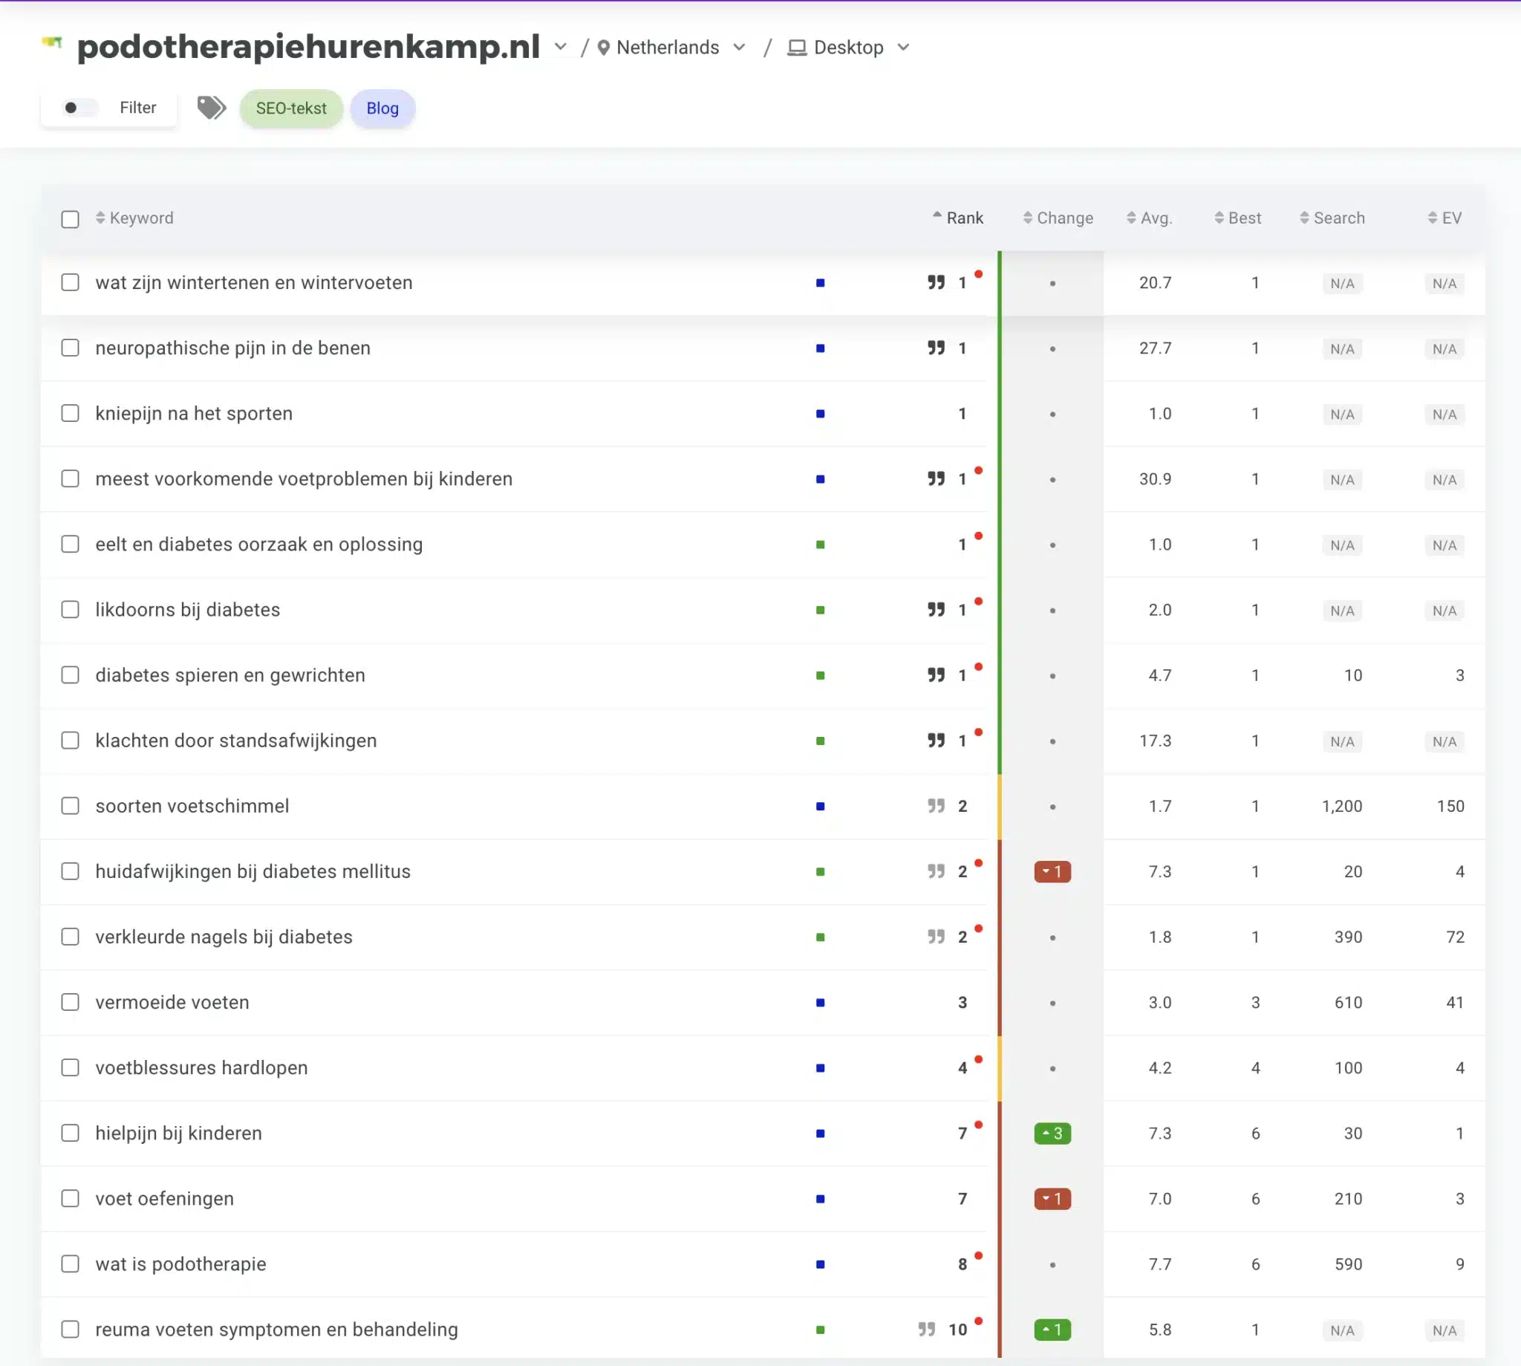The height and width of the screenshot is (1366, 1521).
Task: Click the site favicon beside podotherapiehurenkamp.nl
Action: pos(52,43)
